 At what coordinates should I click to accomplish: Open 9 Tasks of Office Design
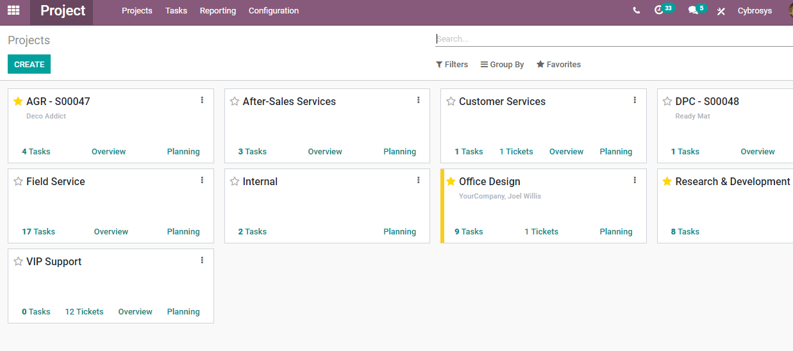[x=469, y=232]
